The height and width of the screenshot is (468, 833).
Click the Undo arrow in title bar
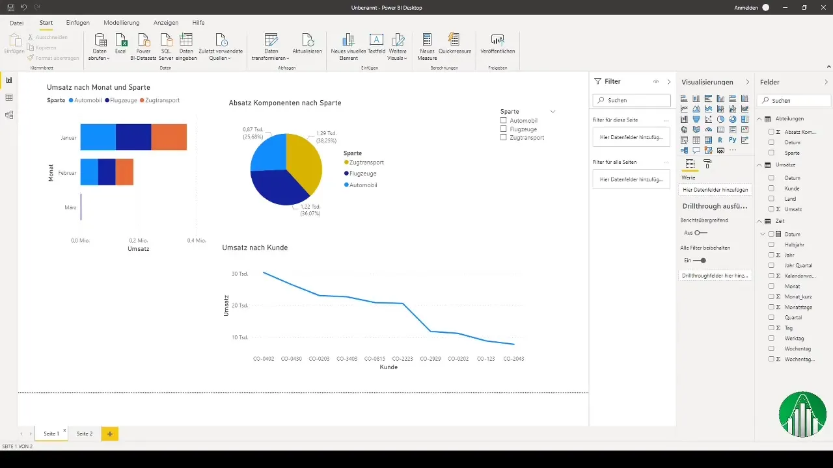pyautogui.click(x=24, y=7)
